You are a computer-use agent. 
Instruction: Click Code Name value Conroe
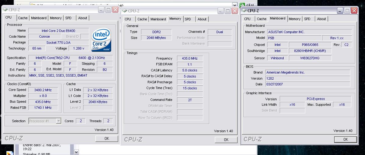tap(44, 36)
